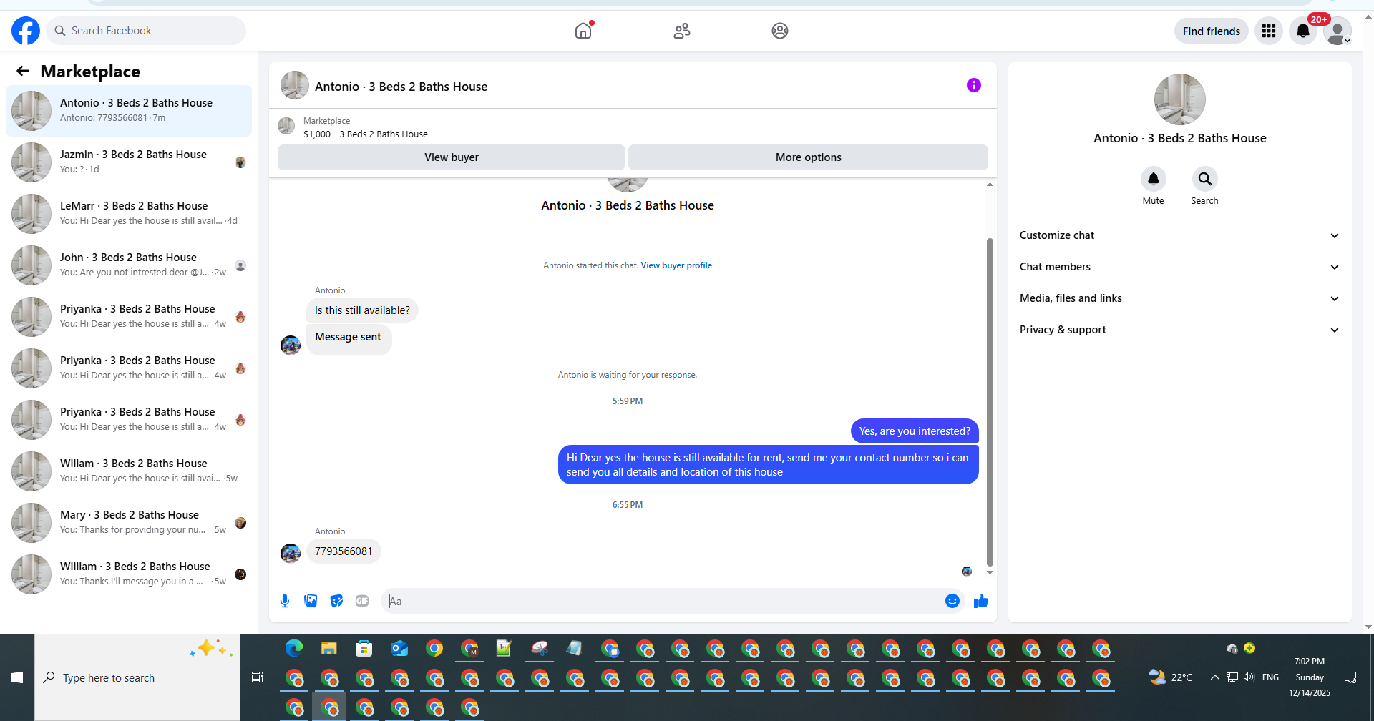1374x721 pixels.
Task: Open Microsoft Edge from the taskbar
Action: click(294, 648)
